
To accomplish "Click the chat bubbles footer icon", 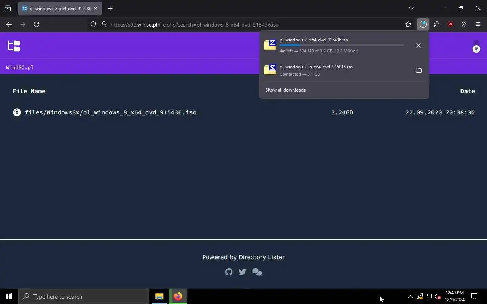I will [x=257, y=272].
